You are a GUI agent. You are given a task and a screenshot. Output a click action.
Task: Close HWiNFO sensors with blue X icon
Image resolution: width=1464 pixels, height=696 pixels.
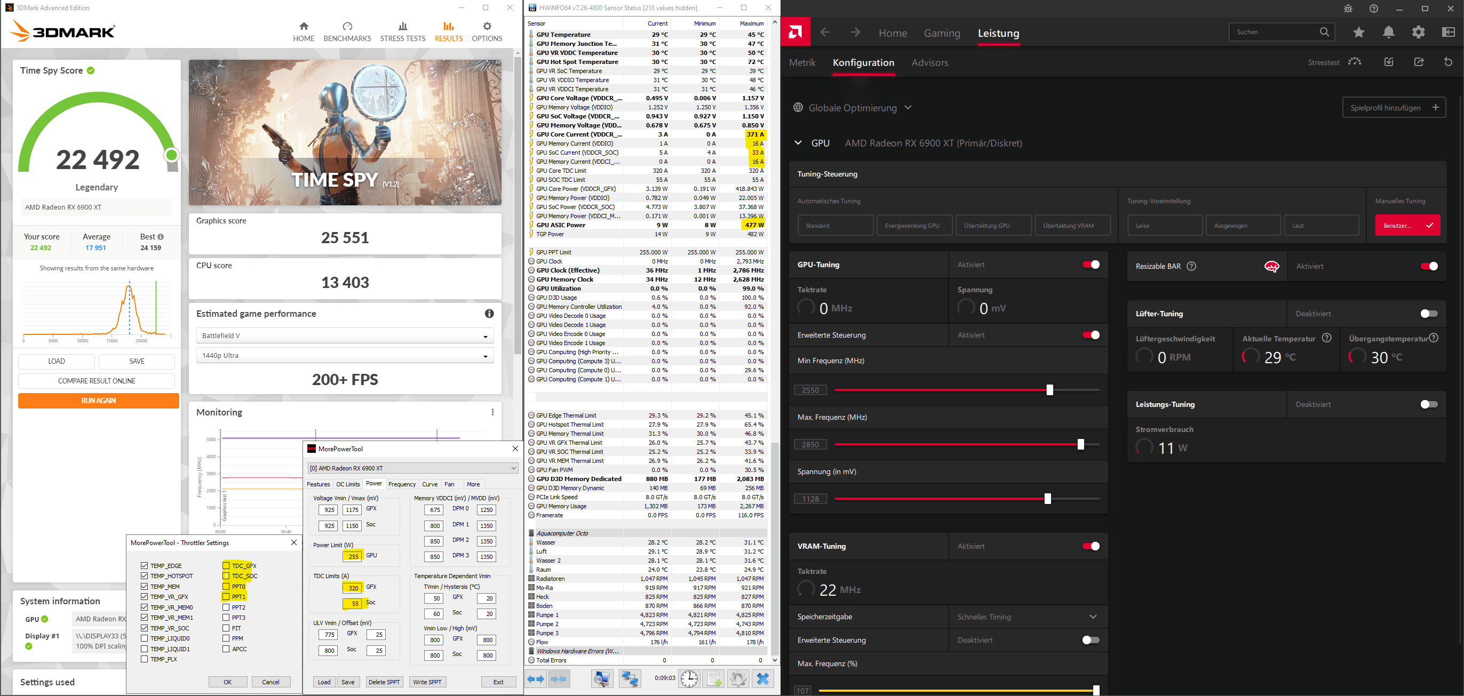[763, 678]
